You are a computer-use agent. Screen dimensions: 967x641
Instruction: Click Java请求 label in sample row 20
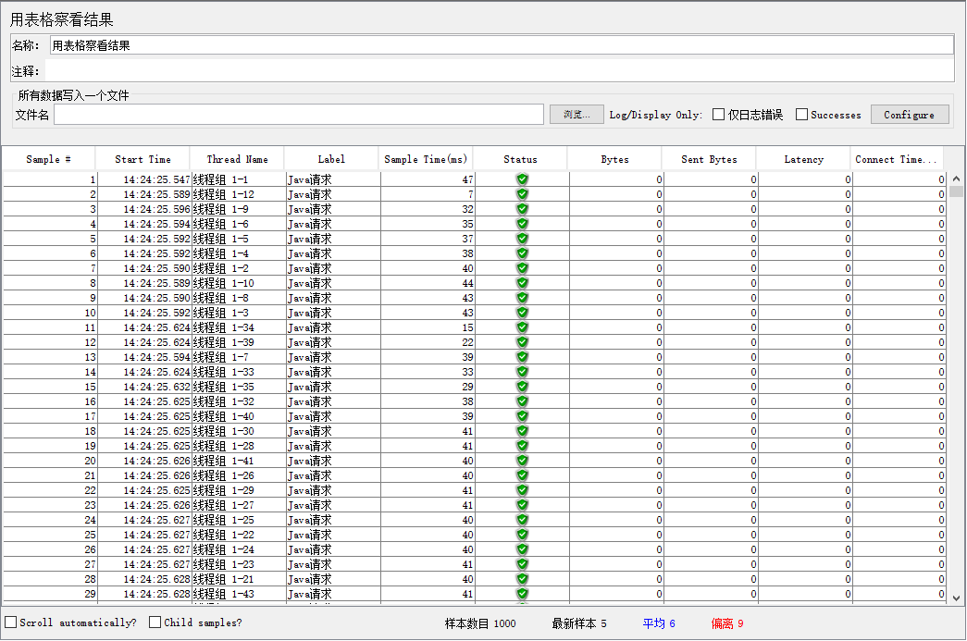click(333, 461)
